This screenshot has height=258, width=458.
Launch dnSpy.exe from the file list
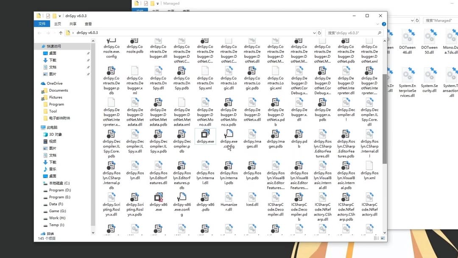point(205,137)
